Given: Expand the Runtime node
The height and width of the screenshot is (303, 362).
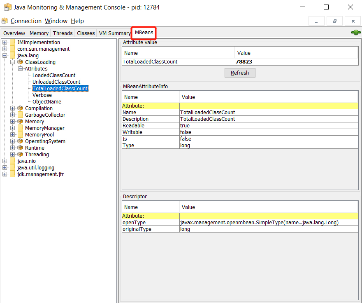Looking at the screenshot, I should click(13, 148).
